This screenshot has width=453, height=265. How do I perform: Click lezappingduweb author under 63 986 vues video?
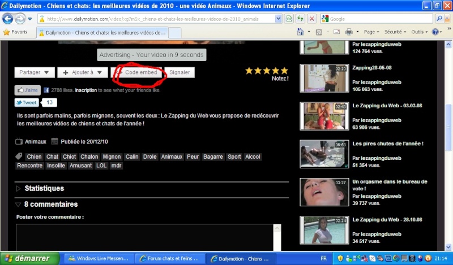coord(381,120)
